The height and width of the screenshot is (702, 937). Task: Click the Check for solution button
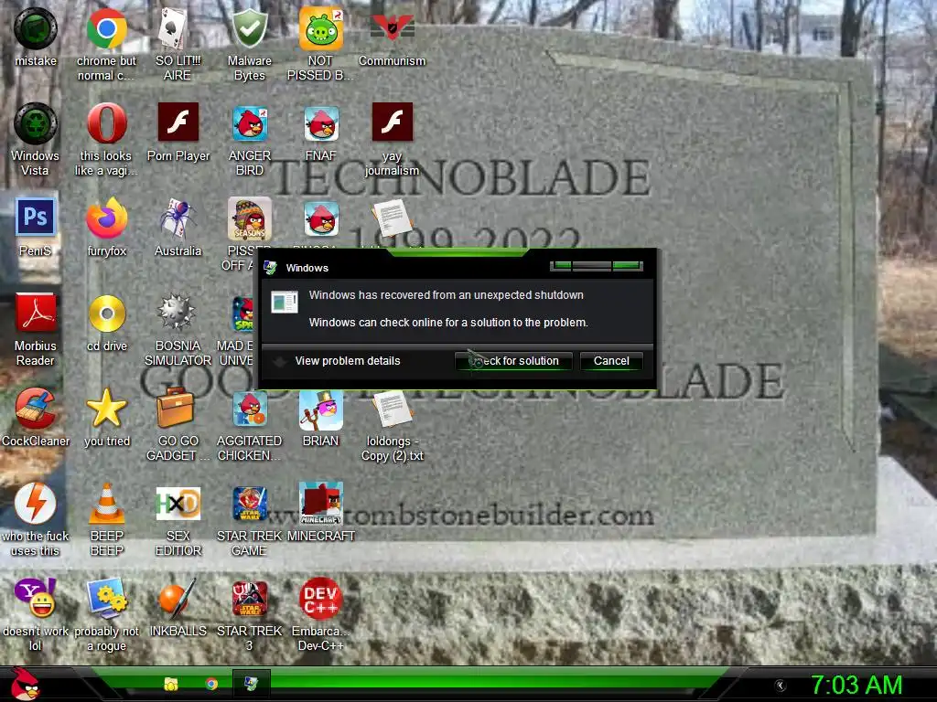(513, 360)
